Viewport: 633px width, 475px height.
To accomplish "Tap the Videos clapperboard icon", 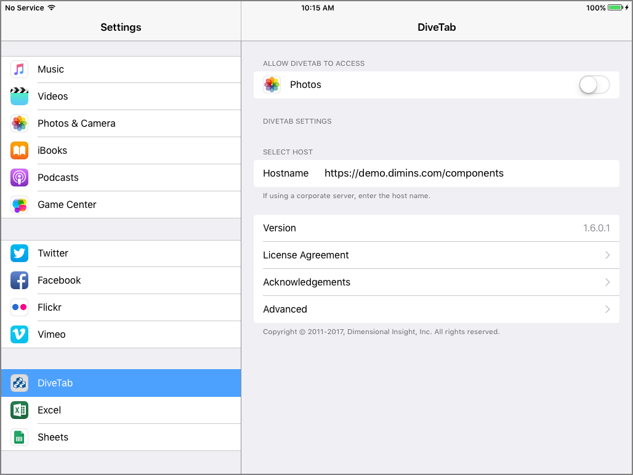I will click(19, 97).
